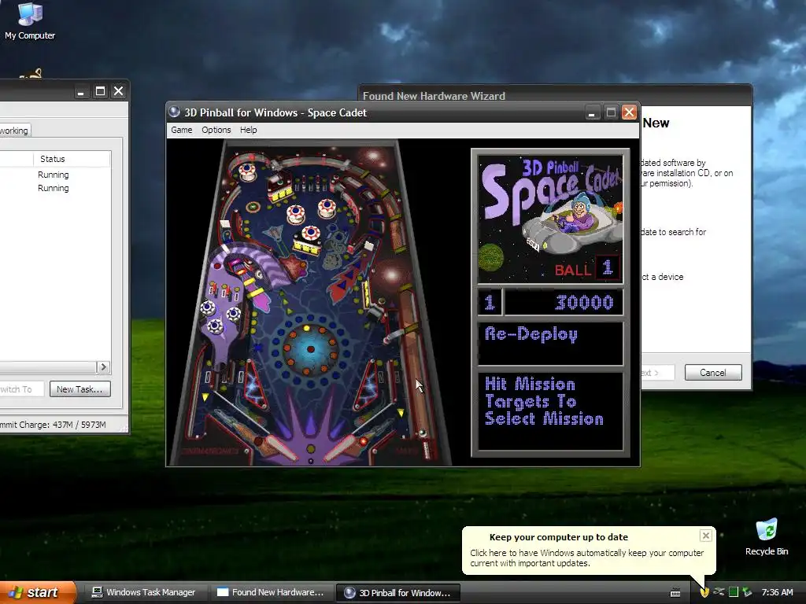Switch to the Networking tab in Task Manager
This screenshot has height=604, width=806.
click(x=14, y=131)
